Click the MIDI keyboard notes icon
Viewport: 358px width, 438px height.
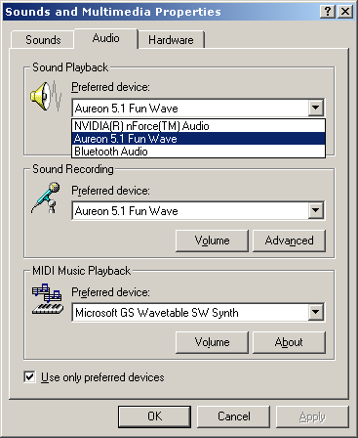[48, 299]
